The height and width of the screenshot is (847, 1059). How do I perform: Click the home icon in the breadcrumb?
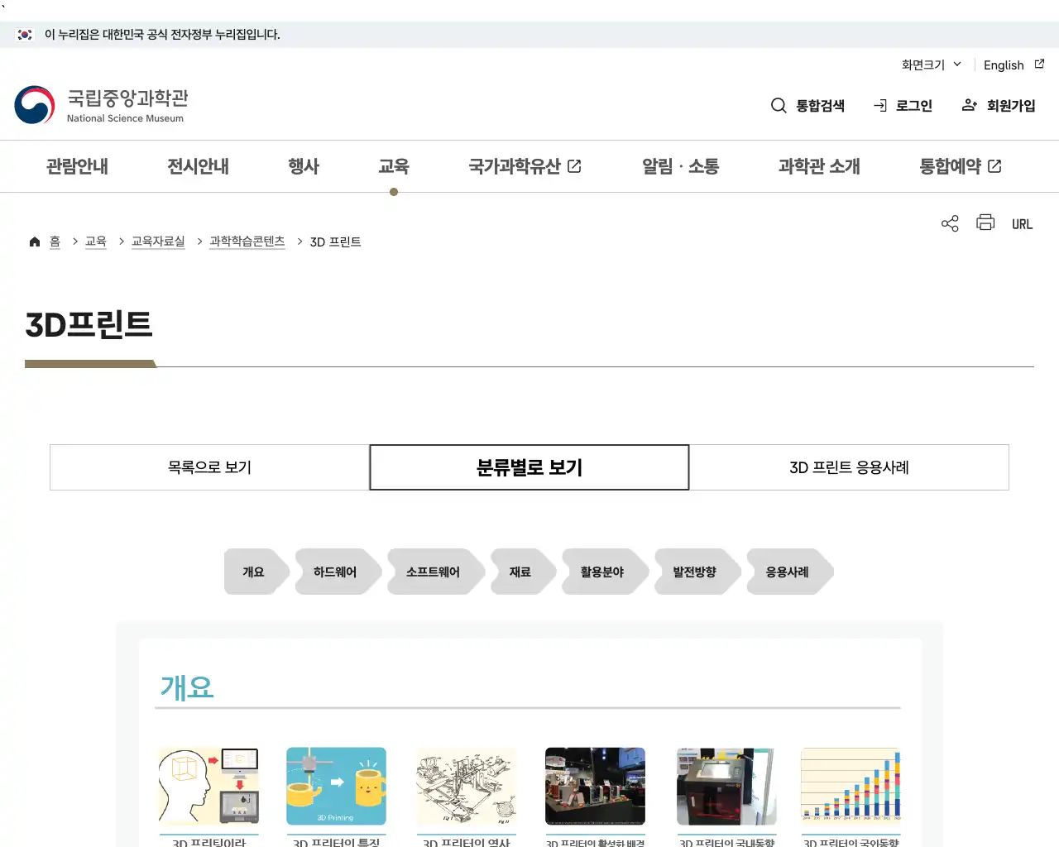pyautogui.click(x=34, y=241)
